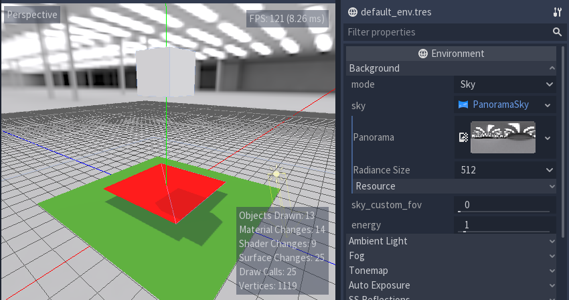The image size is (569, 300).
Task: Click the Objects Drawn: 13 statistic
Action: [276, 216]
